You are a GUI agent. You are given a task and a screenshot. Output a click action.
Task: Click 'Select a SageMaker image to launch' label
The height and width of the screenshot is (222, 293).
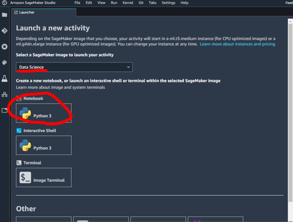pyautogui.click(x=65, y=55)
